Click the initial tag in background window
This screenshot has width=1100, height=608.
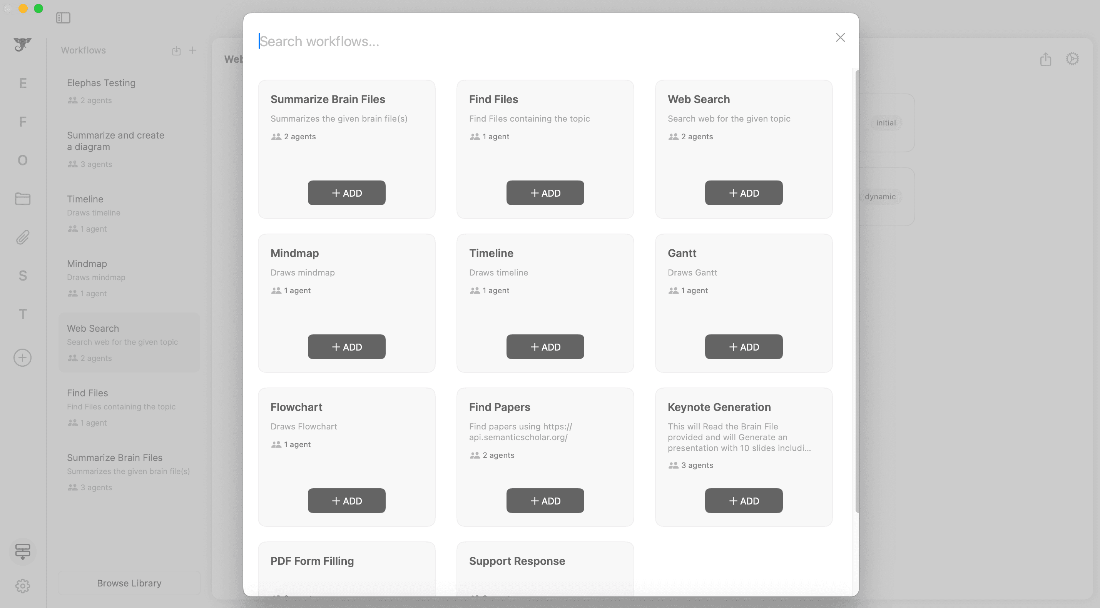(x=886, y=122)
